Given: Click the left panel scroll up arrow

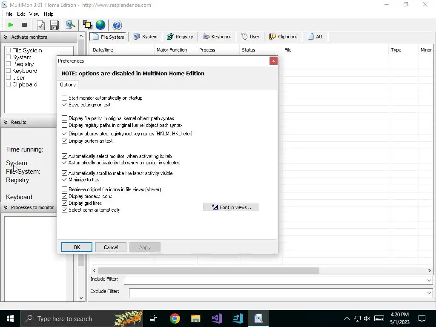Looking at the screenshot, I should 81,36.
